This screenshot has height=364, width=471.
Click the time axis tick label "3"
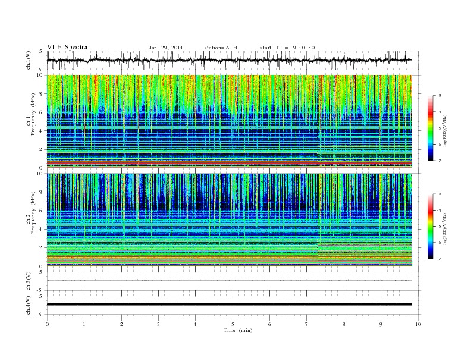[158, 324]
